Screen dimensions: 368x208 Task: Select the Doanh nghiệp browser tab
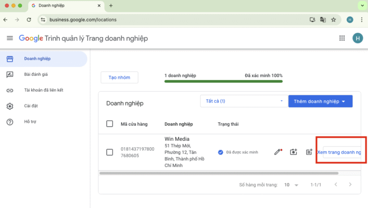[66, 6]
